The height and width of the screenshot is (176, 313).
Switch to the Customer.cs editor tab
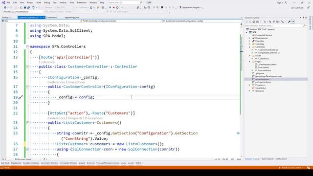click(52, 18)
